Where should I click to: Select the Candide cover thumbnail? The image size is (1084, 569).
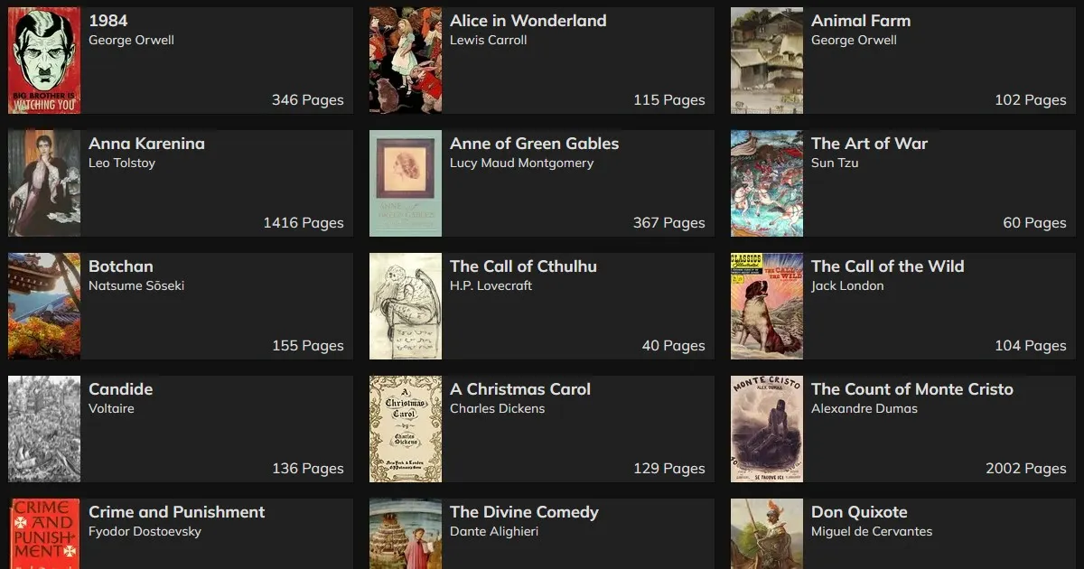click(x=44, y=429)
